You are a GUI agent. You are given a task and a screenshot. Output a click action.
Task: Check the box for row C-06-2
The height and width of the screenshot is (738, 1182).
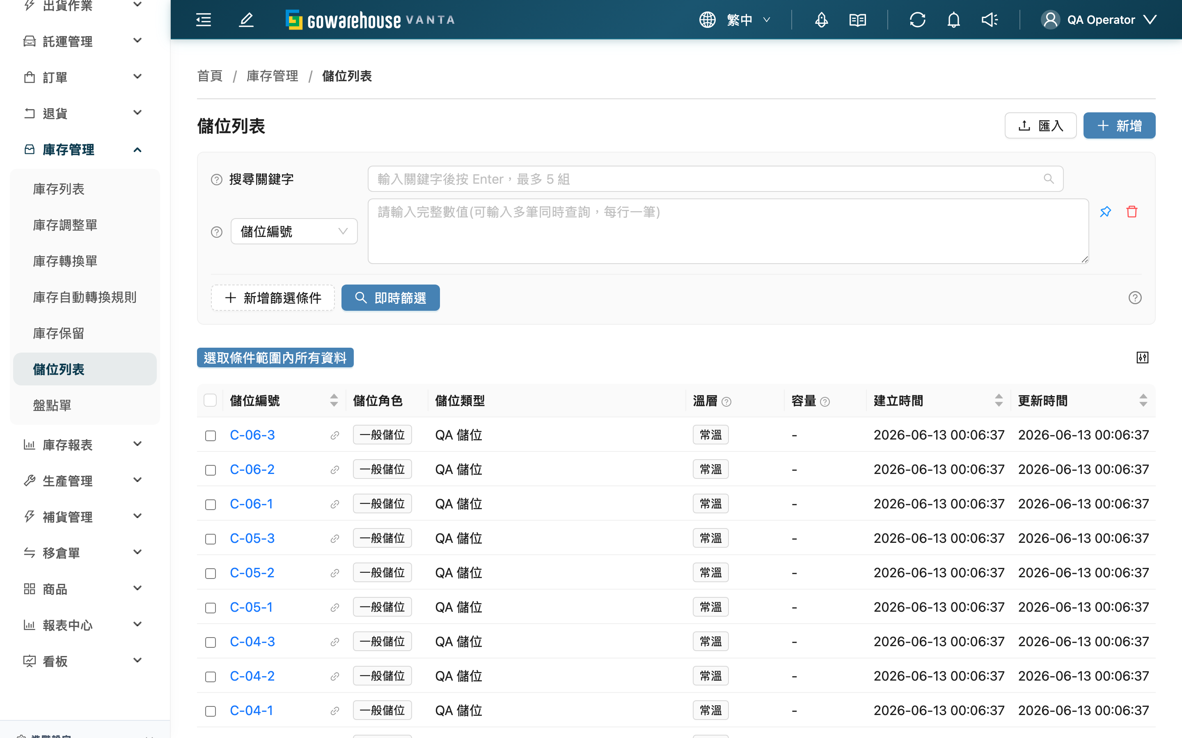211,469
